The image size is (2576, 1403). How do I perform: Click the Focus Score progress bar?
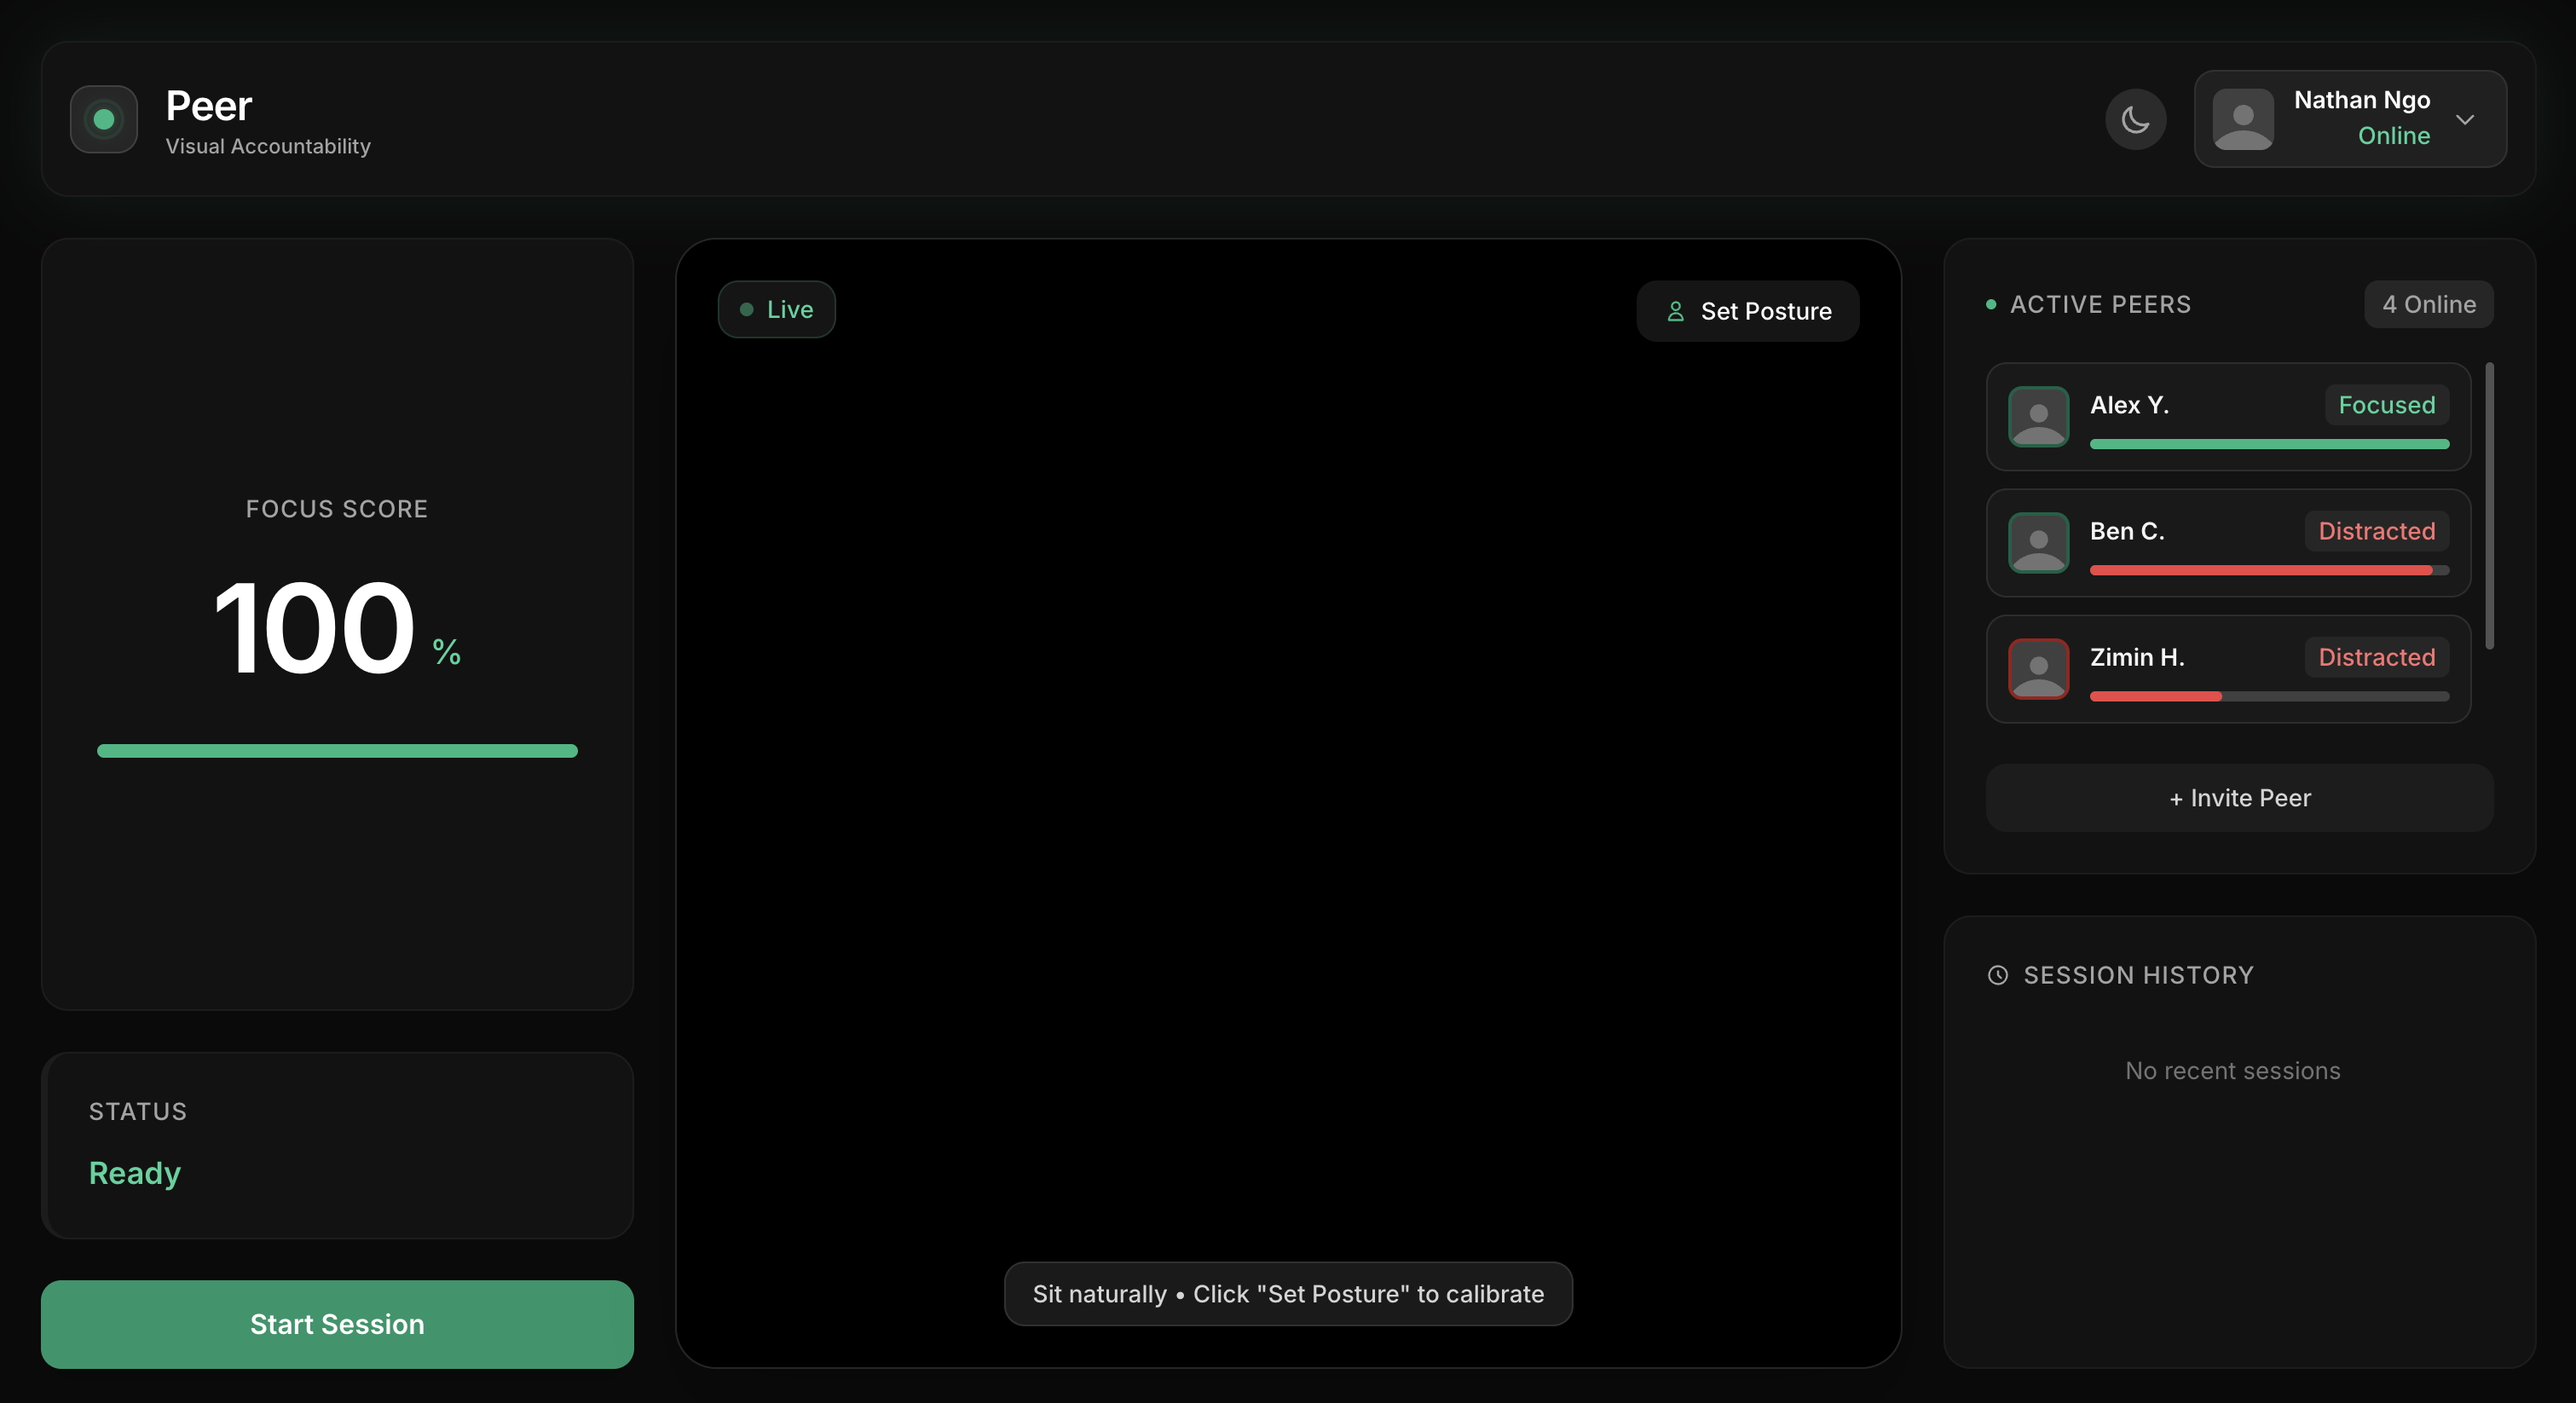pyautogui.click(x=337, y=751)
